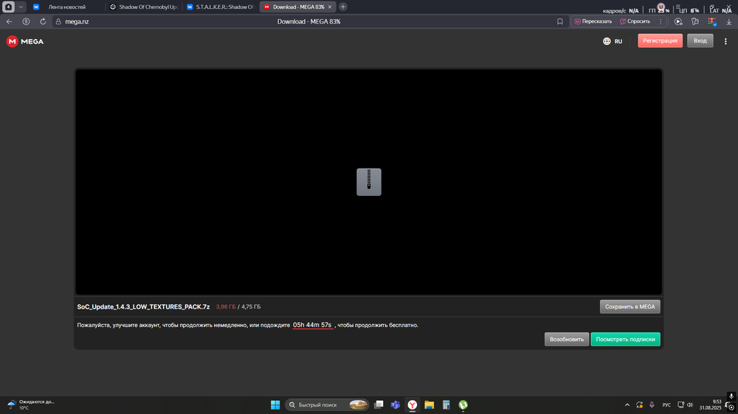Open the RU language selector
The width and height of the screenshot is (738, 414).
613,41
